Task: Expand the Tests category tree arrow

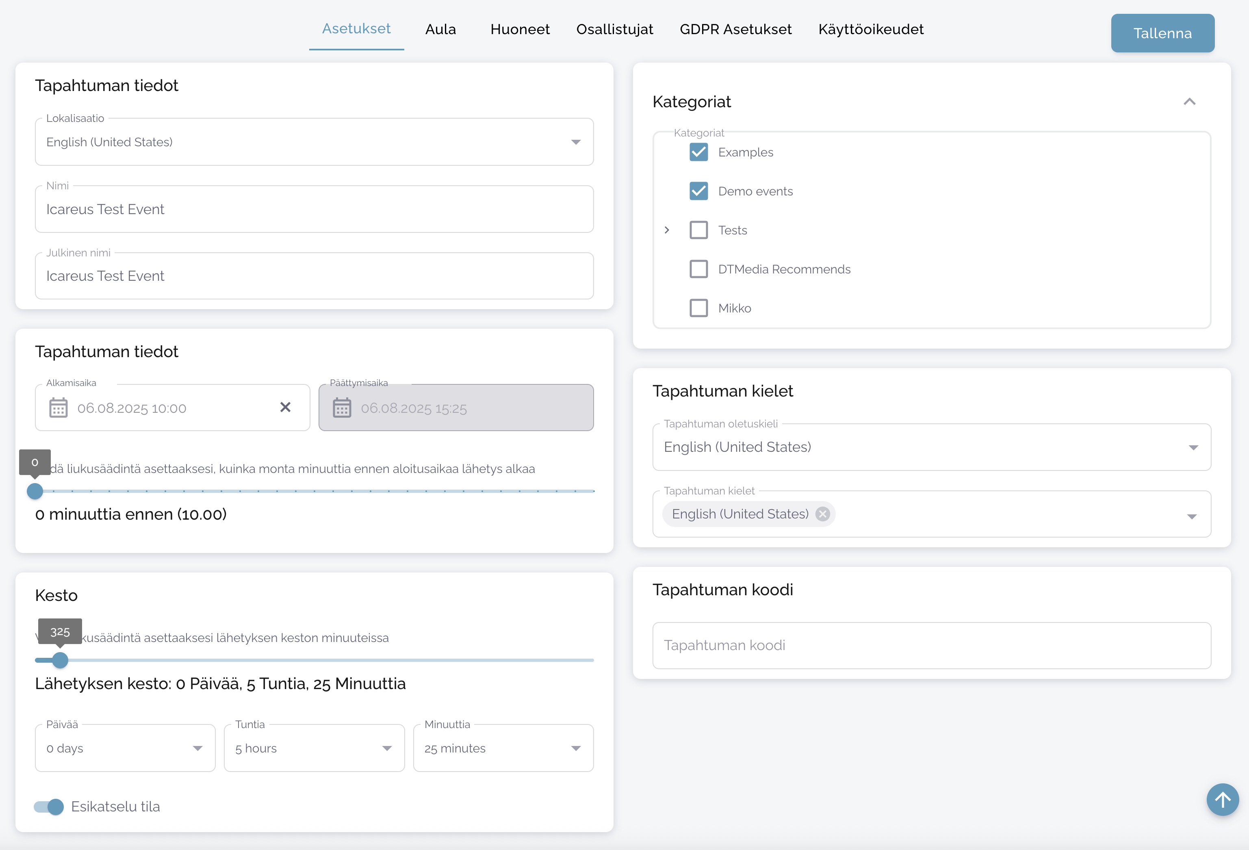Action: pyautogui.click(x=667, y=230)
